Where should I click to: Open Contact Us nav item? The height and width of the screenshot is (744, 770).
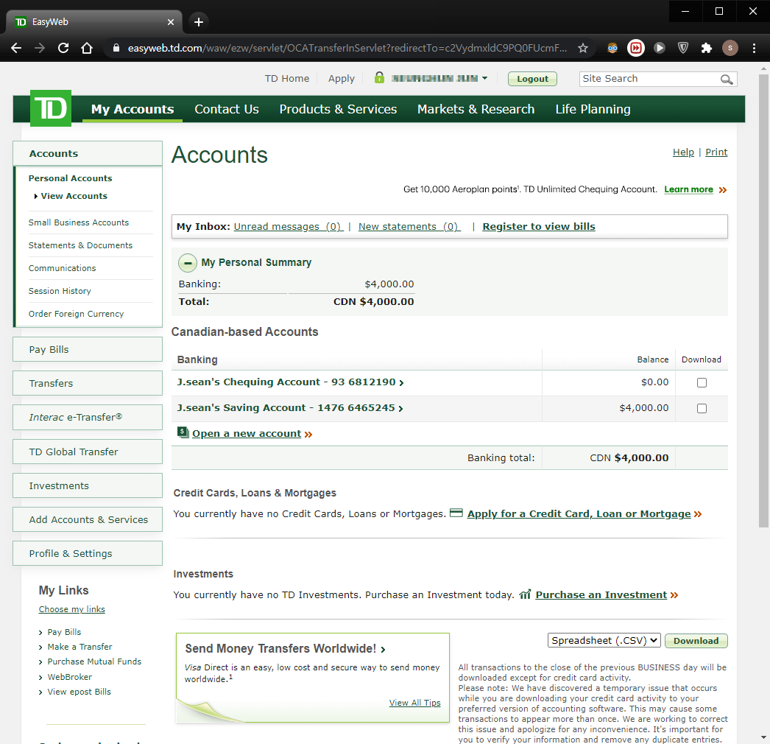click(x=227, y=109)
